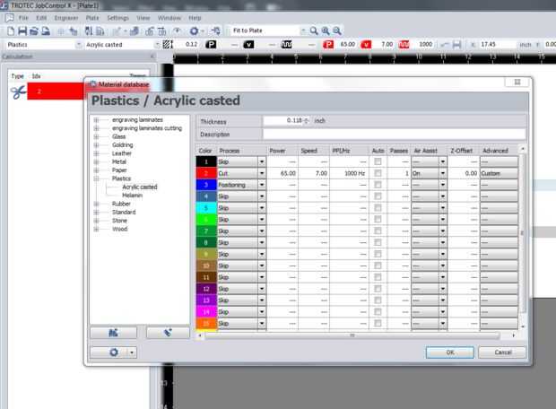556x409 pixels.
Task: Open the Engraver menu
Action: 66,18
